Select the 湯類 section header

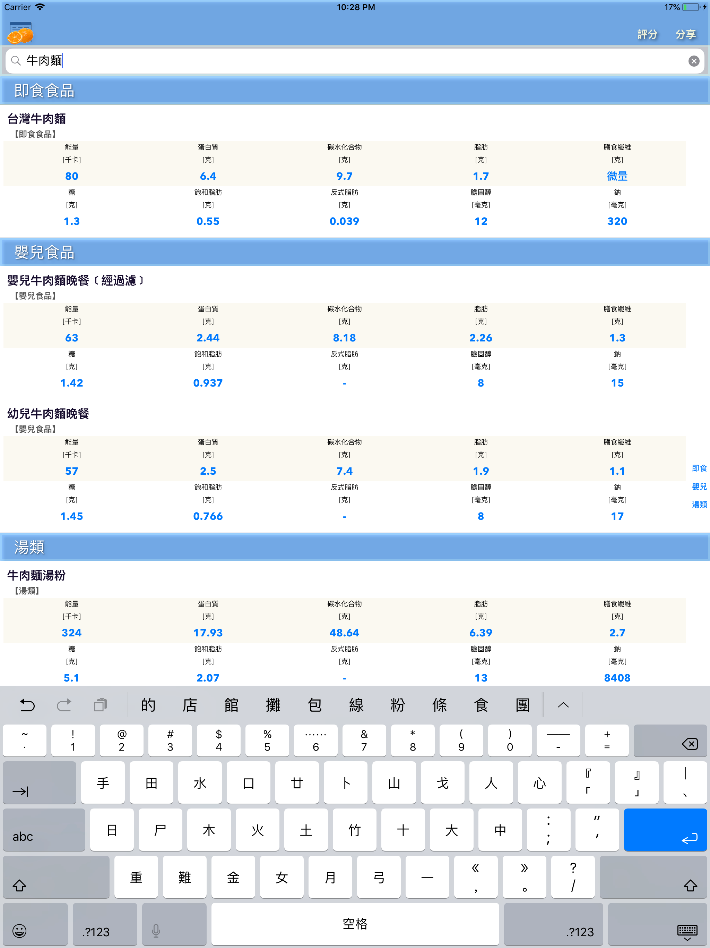coord(355,547)
